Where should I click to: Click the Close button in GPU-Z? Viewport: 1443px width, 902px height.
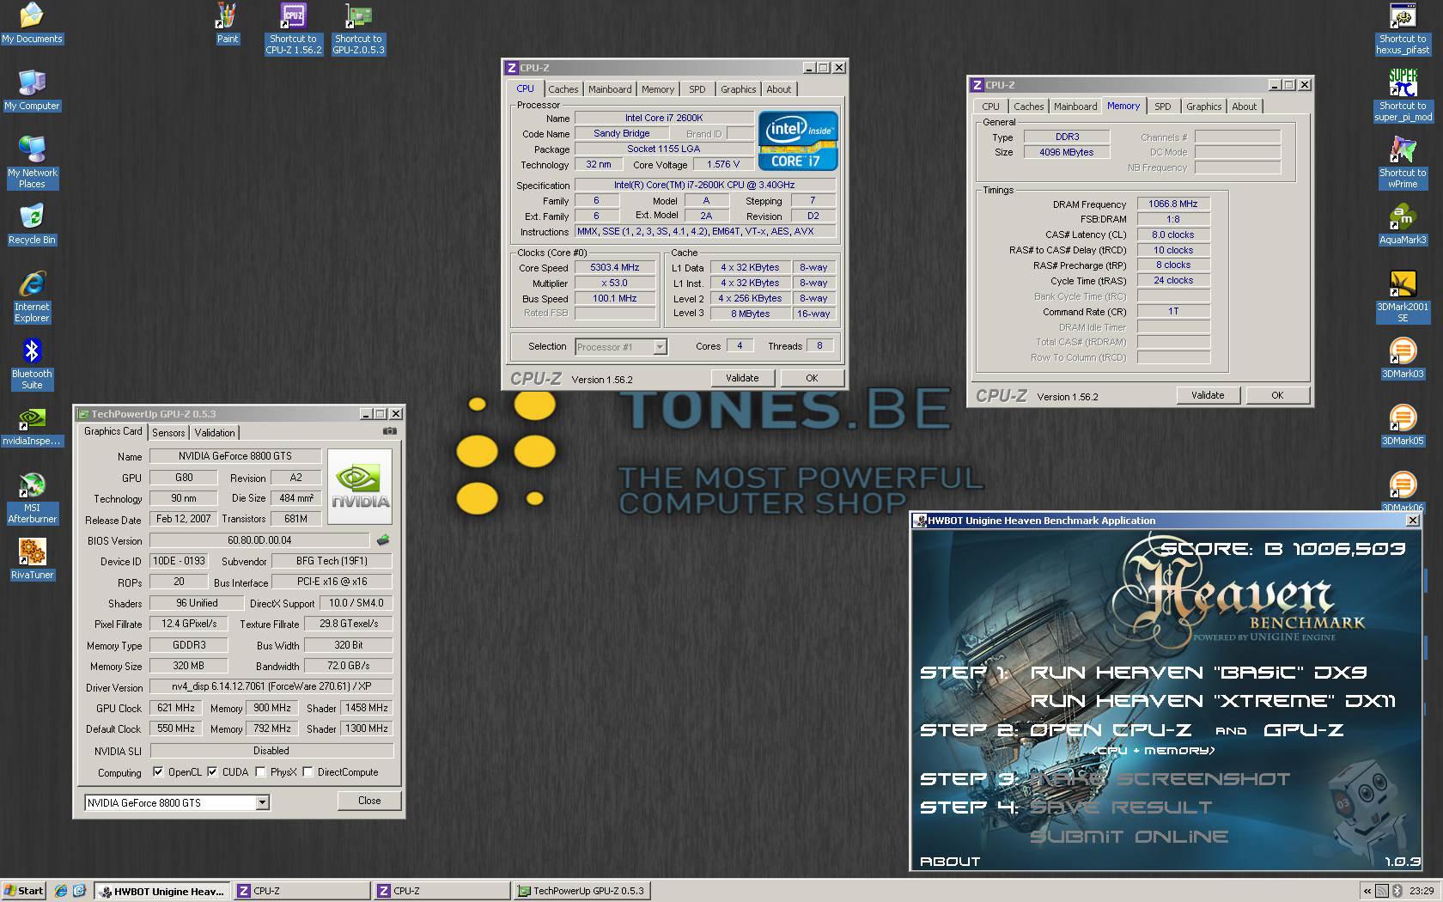369,801
